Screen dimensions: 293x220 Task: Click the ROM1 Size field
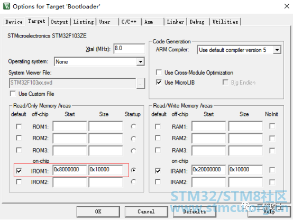click(106, 126)
